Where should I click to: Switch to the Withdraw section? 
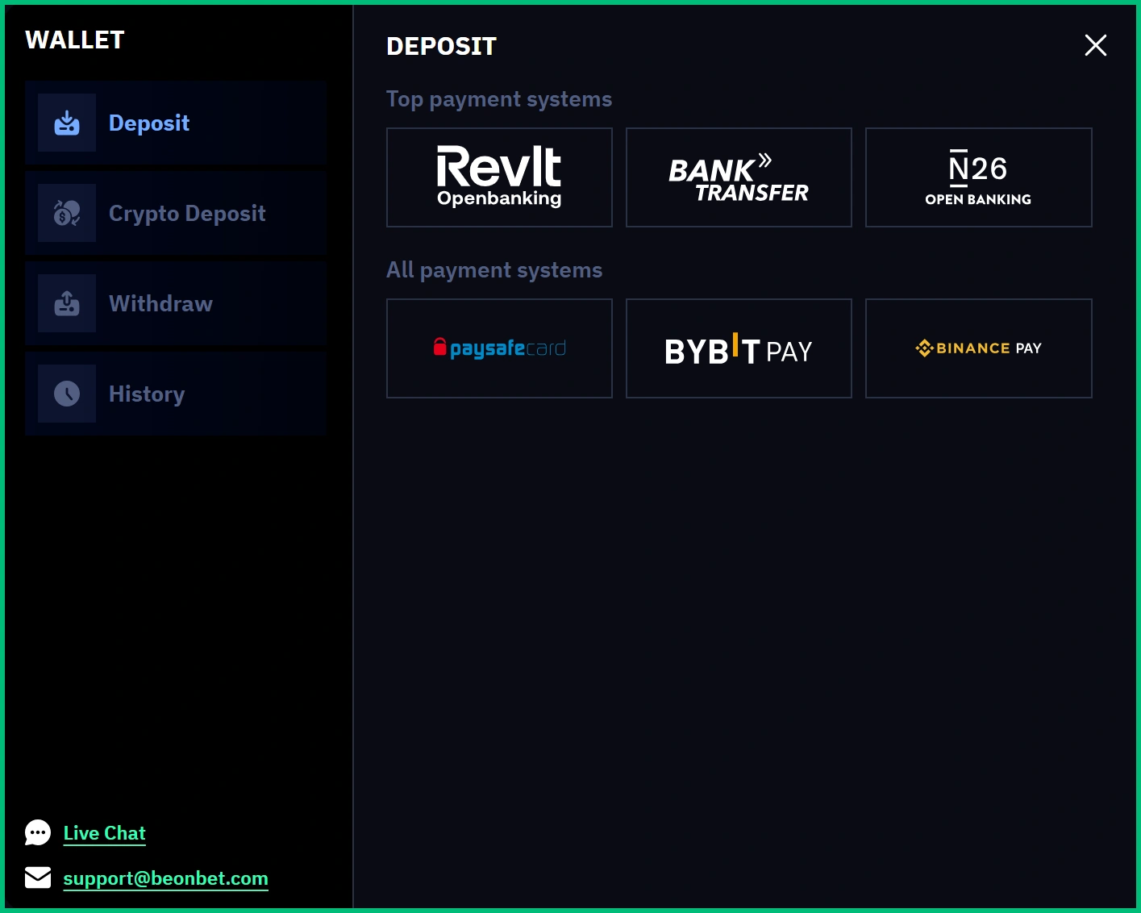click(x=176, y=303)
